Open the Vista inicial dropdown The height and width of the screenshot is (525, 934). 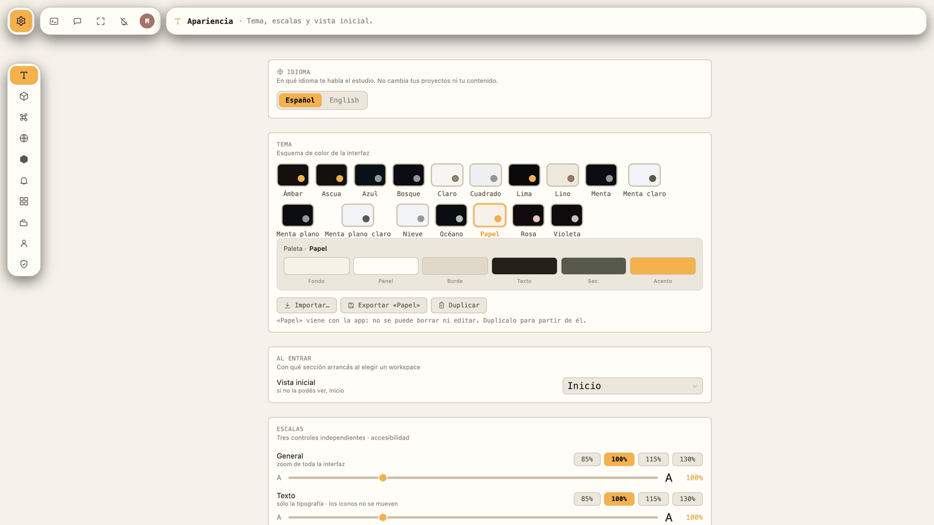pos(632,386)
